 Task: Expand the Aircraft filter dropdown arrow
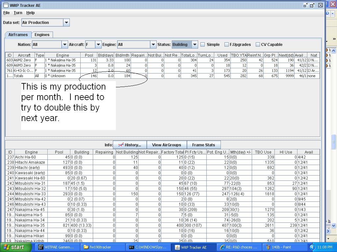[x=98, y=45]
